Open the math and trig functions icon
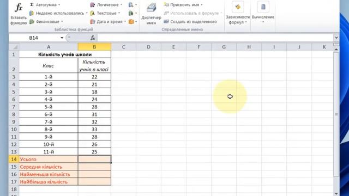 pos(133,13)
